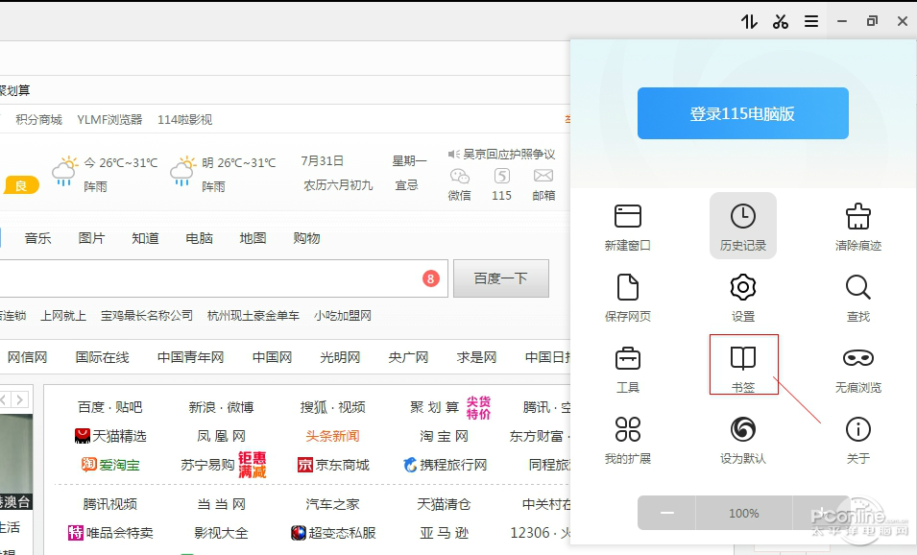This screenshot has width=917, height=555.
Task: Open the 吴京回应护照争议 news headline
Action: click(x=509, y=154)
